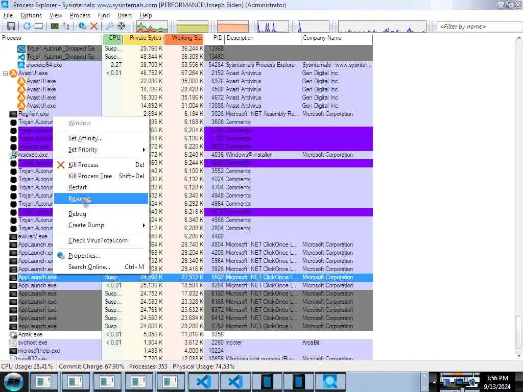This screenshot has height=392, width=523.
Task: Select Debug from the context menu
Action: pos(101,214)
